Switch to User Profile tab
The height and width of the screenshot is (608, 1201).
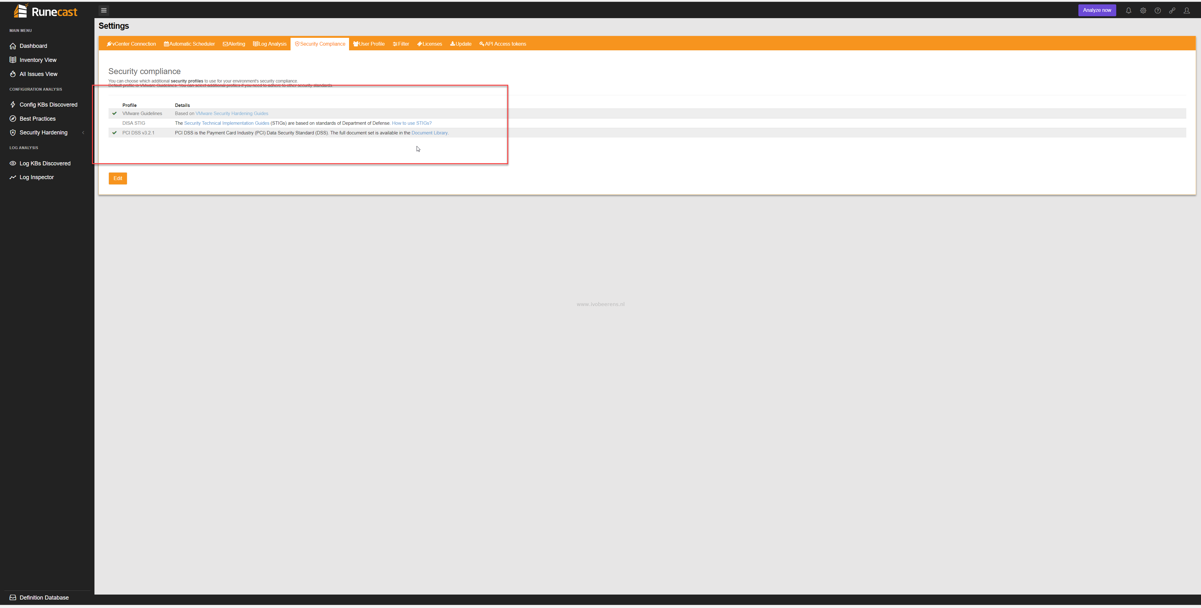[369, 44]
